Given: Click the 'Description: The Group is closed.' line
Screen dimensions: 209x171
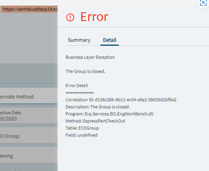Looking at the screenshot, I should [x=98, y=107].
